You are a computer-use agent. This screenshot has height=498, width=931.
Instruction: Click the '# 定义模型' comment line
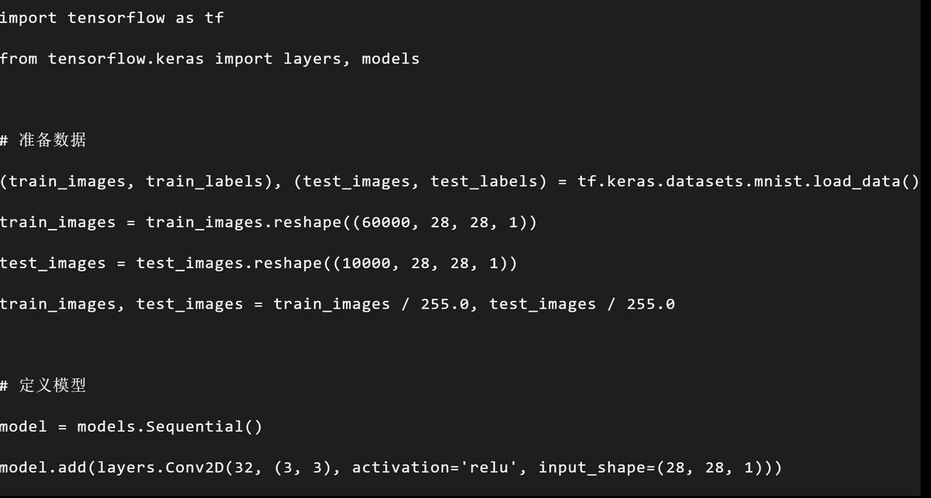[x=43, y=386]
